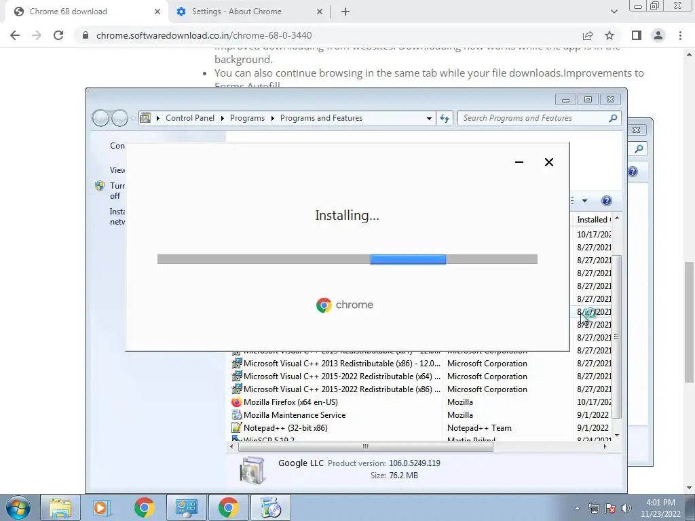Open the taskbar clock showing 4:01 PM

pyautogui.click(x=660, y=508)
